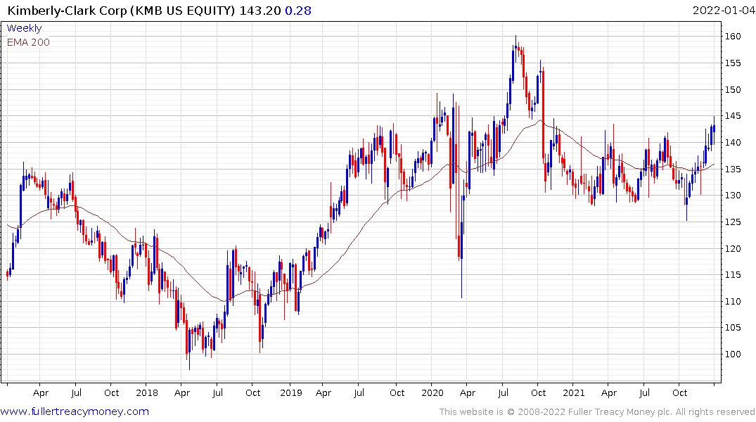Click the date 2022-01-04
The width and height of the screenshot is (756, 422).
pyautogui.click(x=723, y=10)
